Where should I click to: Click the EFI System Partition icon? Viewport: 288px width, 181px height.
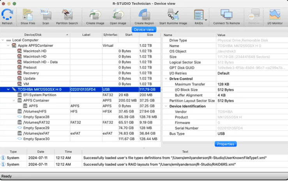19,95
